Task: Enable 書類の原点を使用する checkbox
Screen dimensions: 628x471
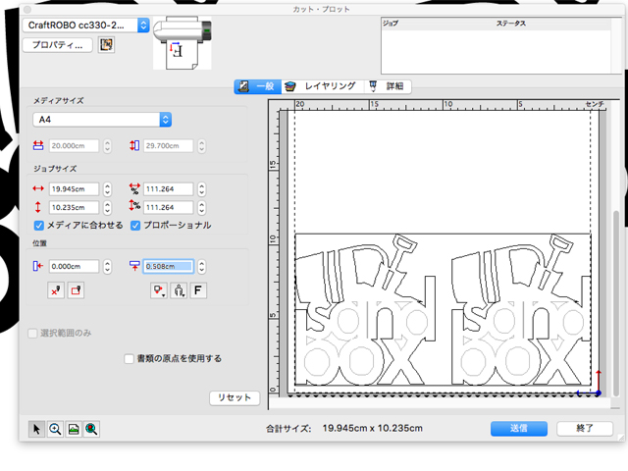Action: click(x=130, y=359)
